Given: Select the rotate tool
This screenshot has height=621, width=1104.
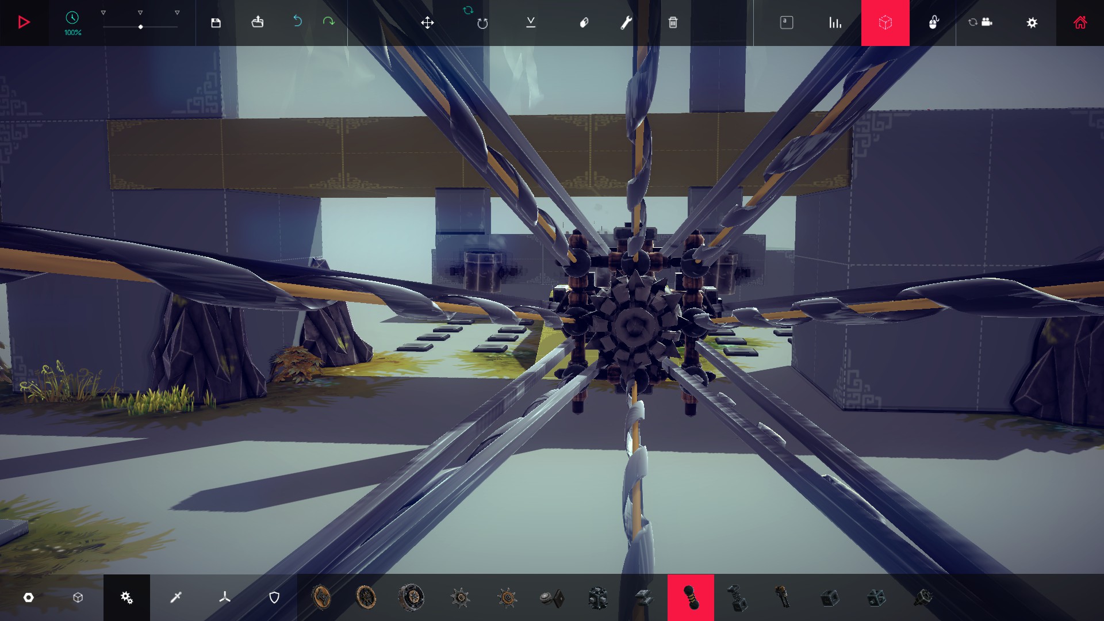Looking at the screenshot, I should click(x=482, y=23).
